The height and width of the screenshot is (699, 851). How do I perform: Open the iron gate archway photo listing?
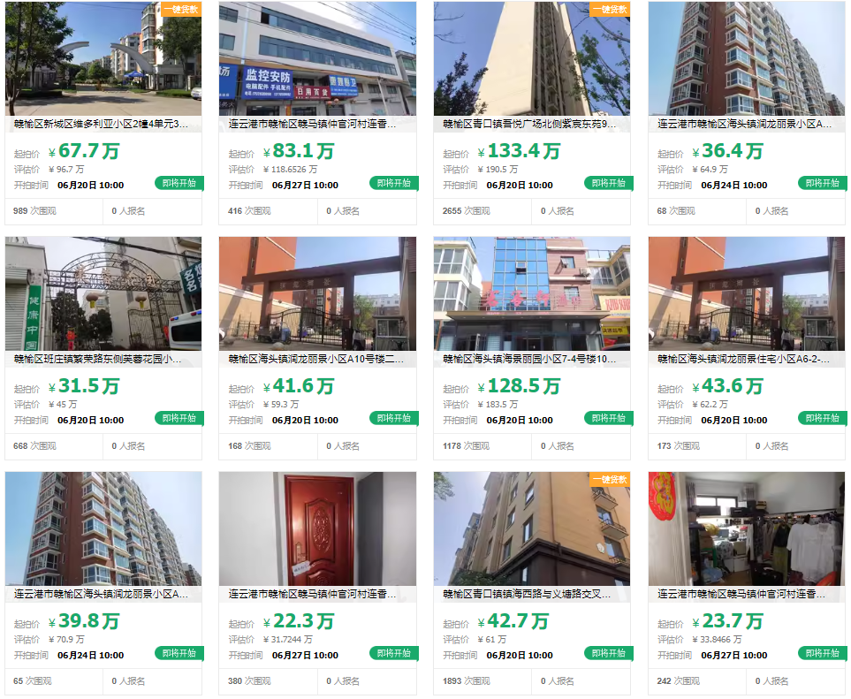[103, 293]
